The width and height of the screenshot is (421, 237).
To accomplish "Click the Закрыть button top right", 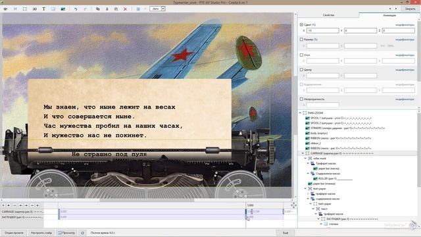I will point(410,9).
